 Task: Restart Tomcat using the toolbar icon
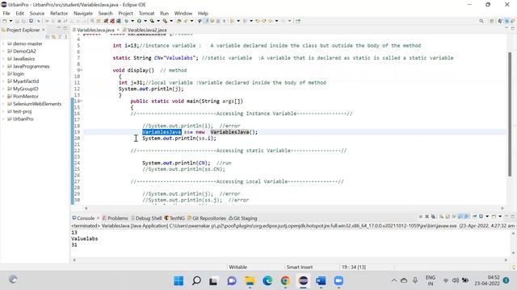coord(119,21)
